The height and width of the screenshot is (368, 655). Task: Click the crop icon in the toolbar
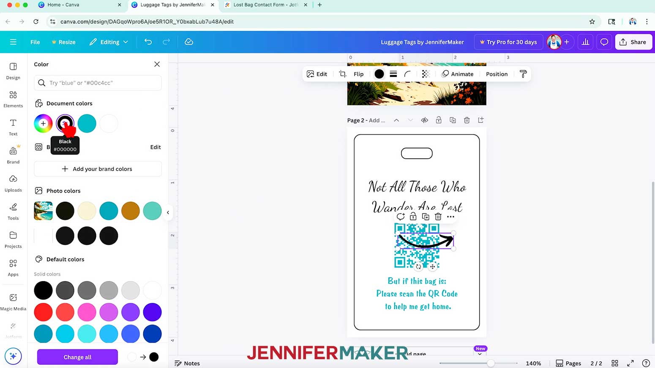342,74
